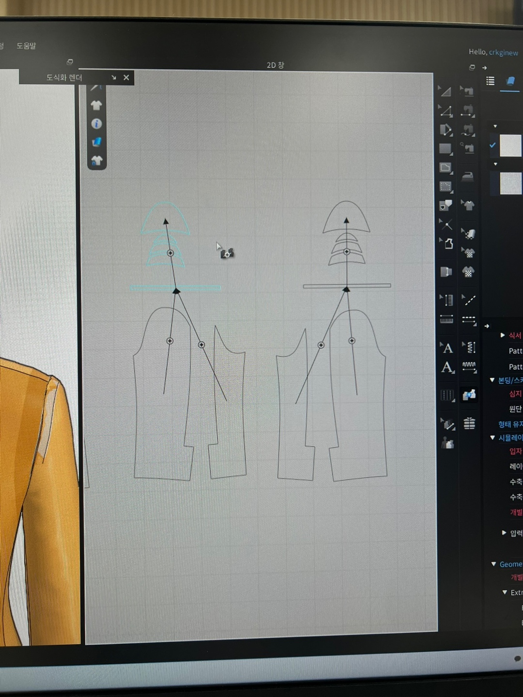Select the blue fabric tab
This screenshot has width=523, height=697.
510,81
